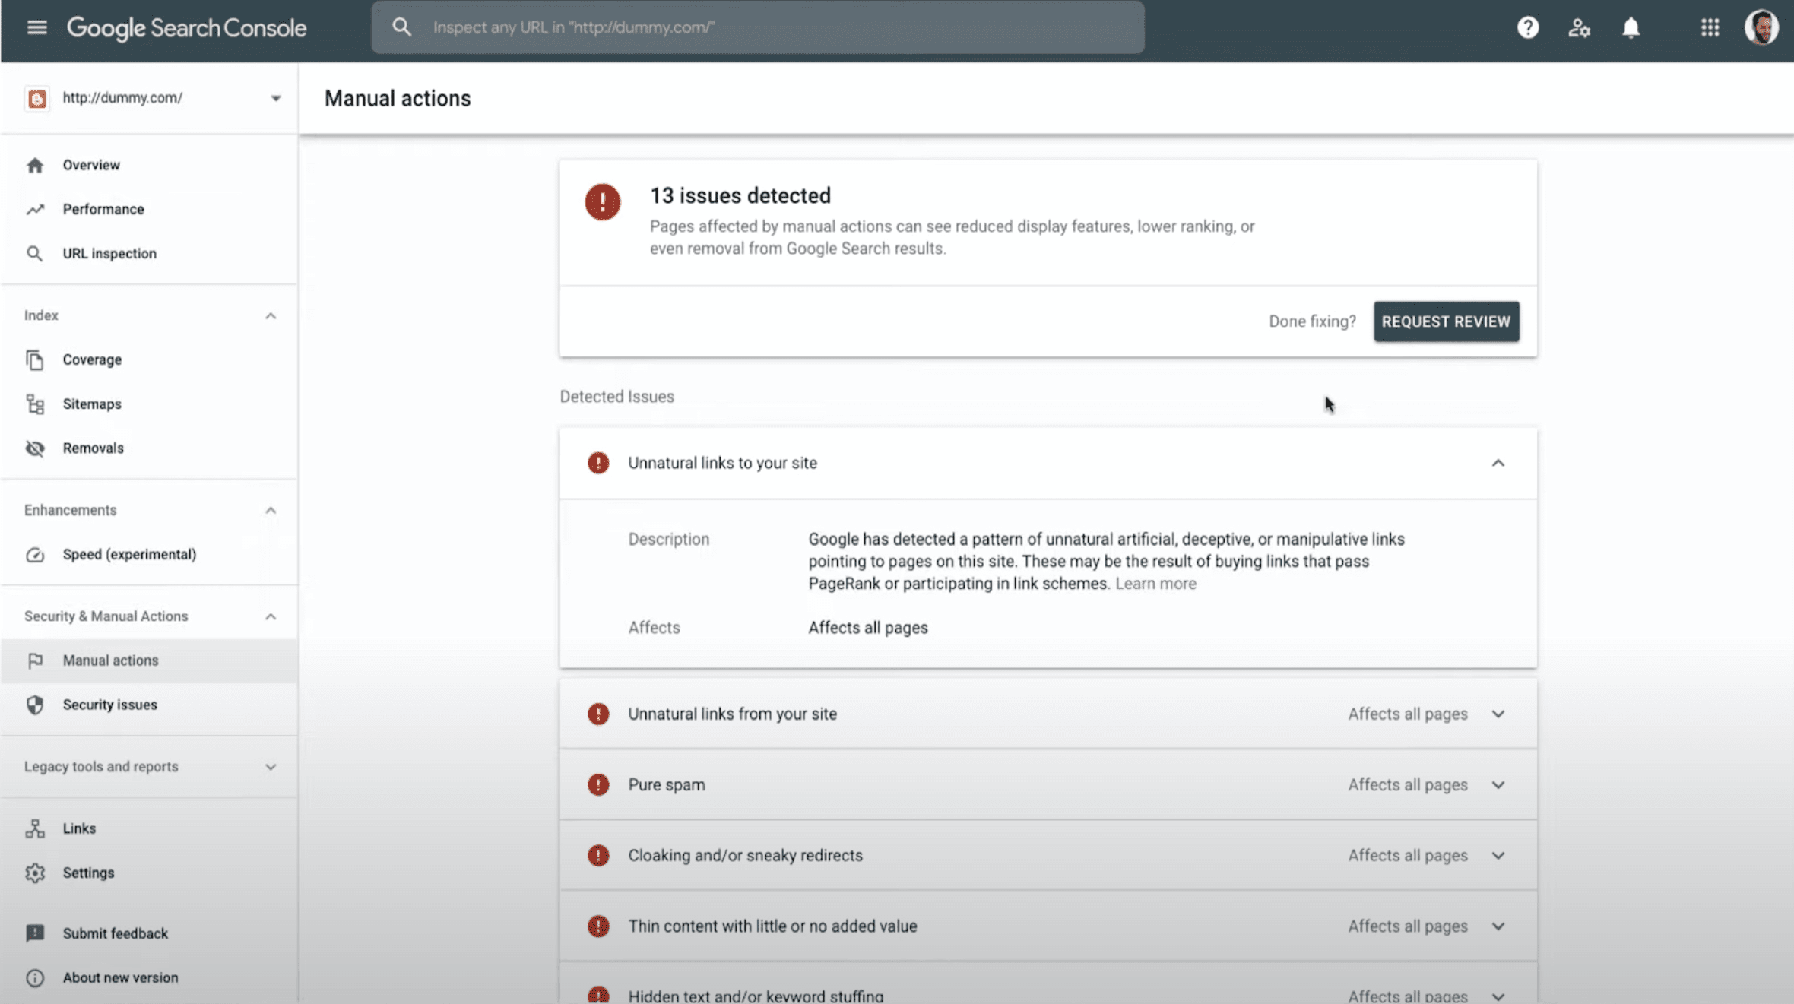This screenshot has width=1794, height=1004.
Task: Expand Unnatural links from your site chevron
Action: click(1498, 714)
